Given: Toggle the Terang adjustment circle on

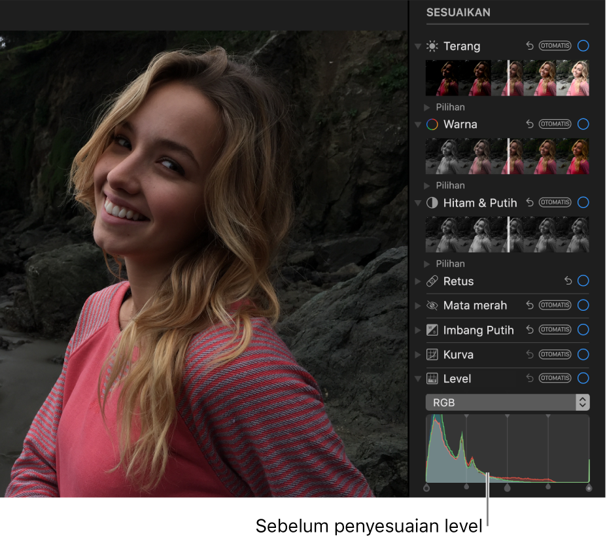Looking at the screenshot, I should pos(583,46).
